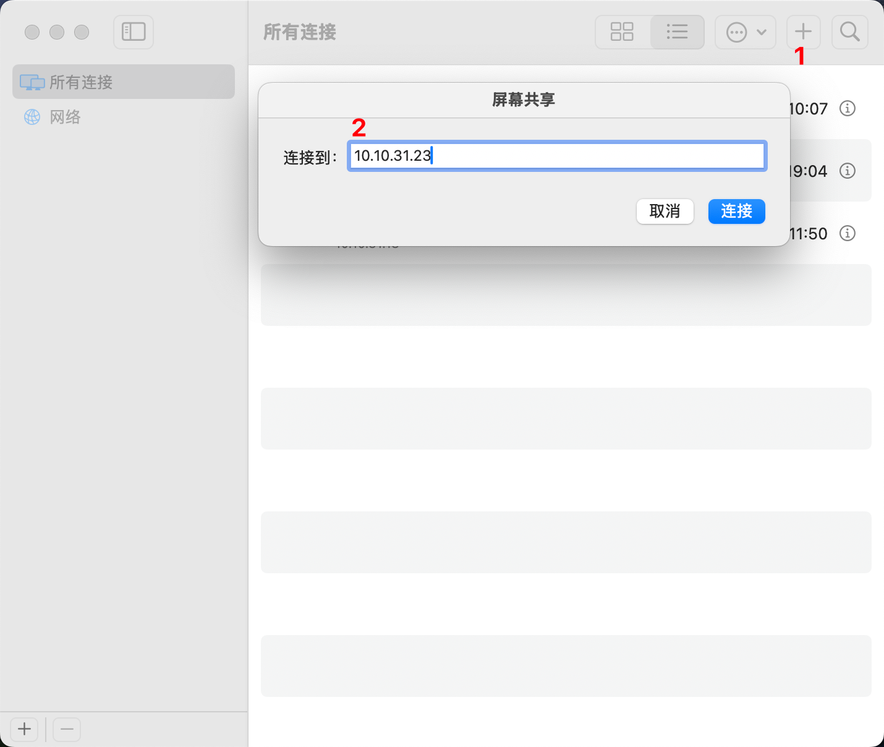This screenshot has height=747, width=884.
Task: Show info for the 11:50 connection
Action: (x=848, y=233)
